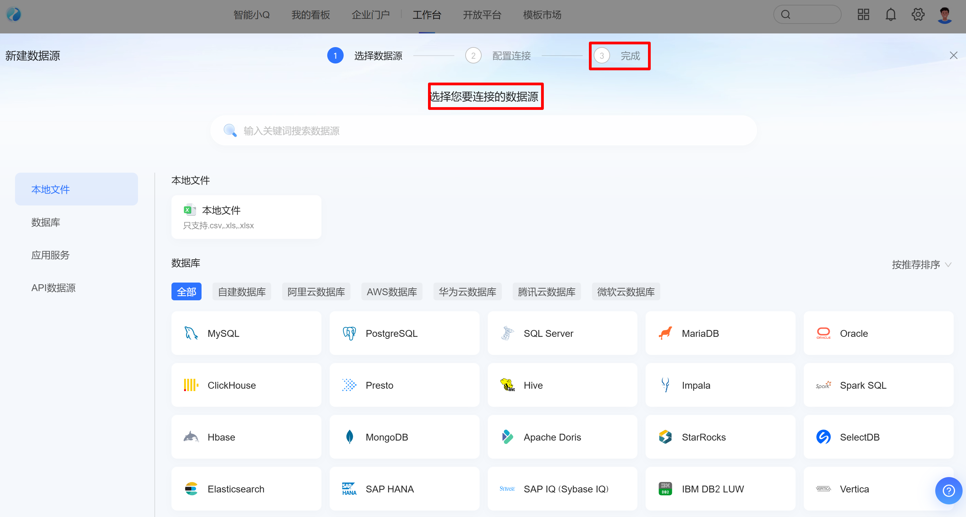Open the settings gear icon

pyautogui.click(x=917, y=15)
